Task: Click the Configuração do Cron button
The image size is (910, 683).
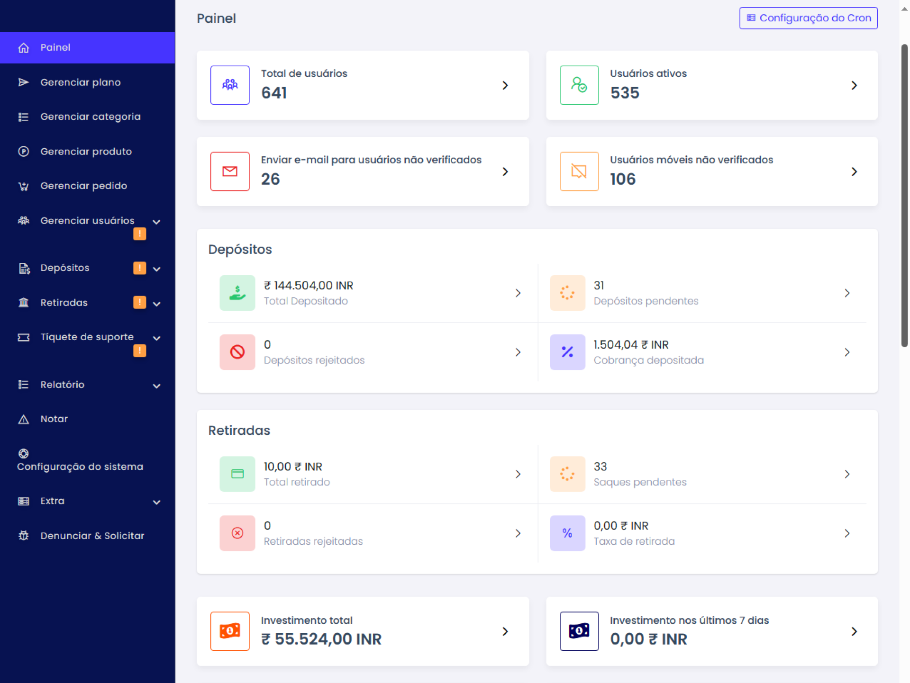Action: [808, 18]
